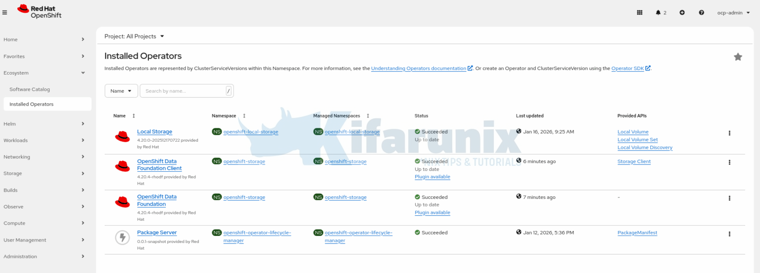
Task: Open Software Catalog in sidebar
Action: pyautogui.click(x=30, y=89)
